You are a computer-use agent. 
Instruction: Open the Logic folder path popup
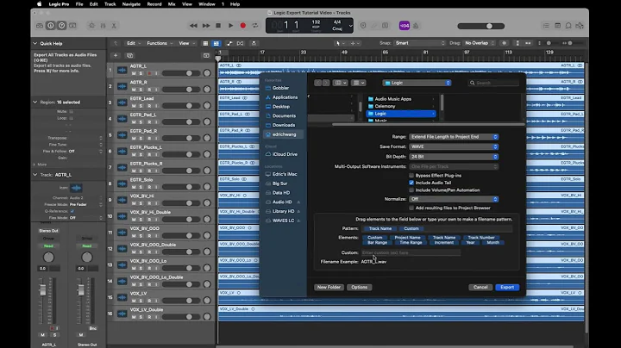pyautogui.click(x=417, y=83)
